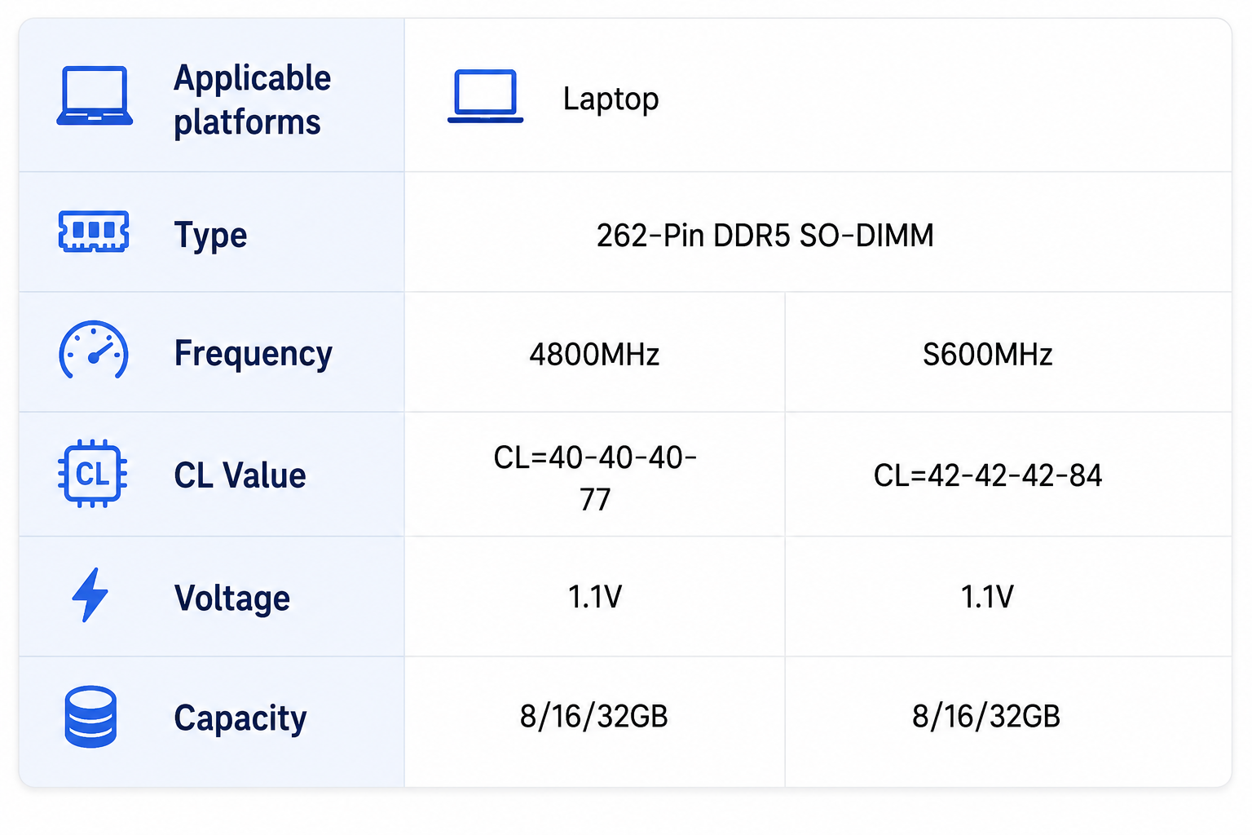Select the Applicable platforms label
Screen dimensions: 1252x835
(253, 99)
